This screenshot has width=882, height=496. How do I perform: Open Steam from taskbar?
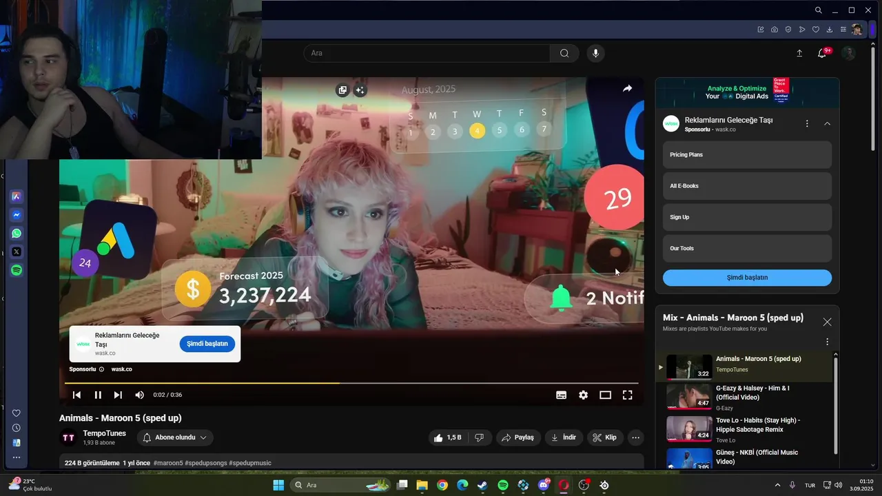pos(482,485)
